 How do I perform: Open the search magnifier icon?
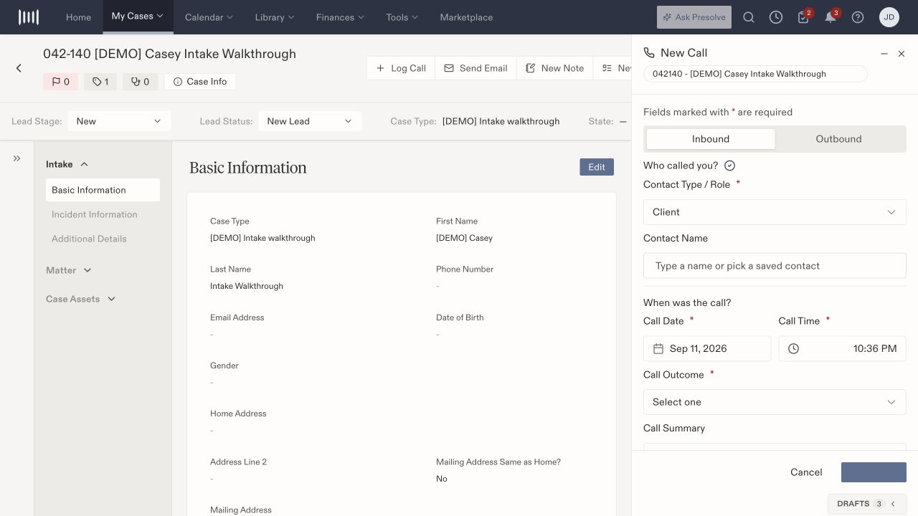tap(749, 17)
